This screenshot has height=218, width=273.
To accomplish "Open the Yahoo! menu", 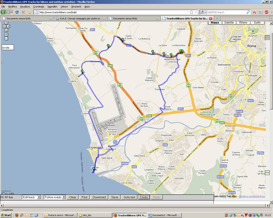I will 64,7.
